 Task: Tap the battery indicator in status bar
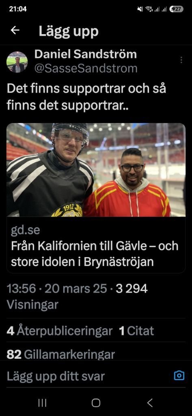click(x=176, y=9)
